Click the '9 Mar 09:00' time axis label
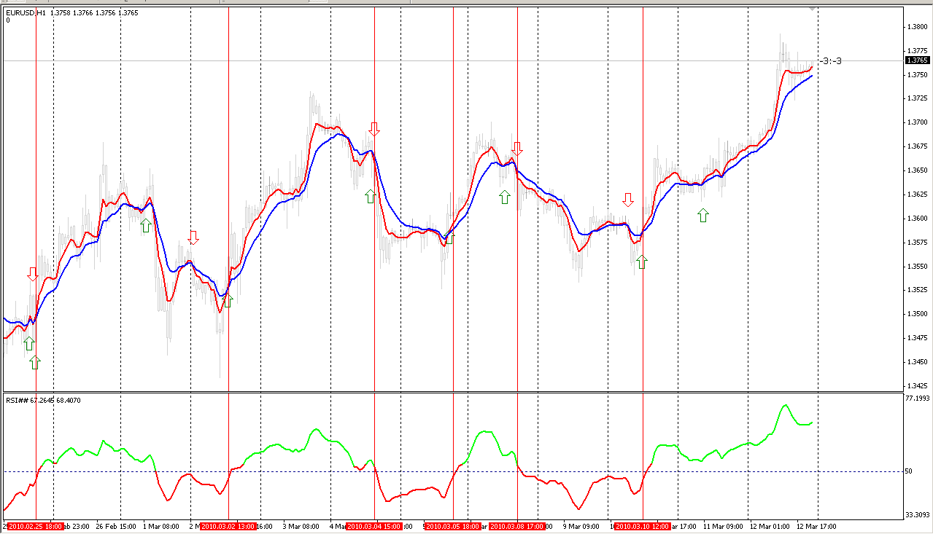Viewport: 933px width, 534px height. pyautogui.click(x=580, y=526)
